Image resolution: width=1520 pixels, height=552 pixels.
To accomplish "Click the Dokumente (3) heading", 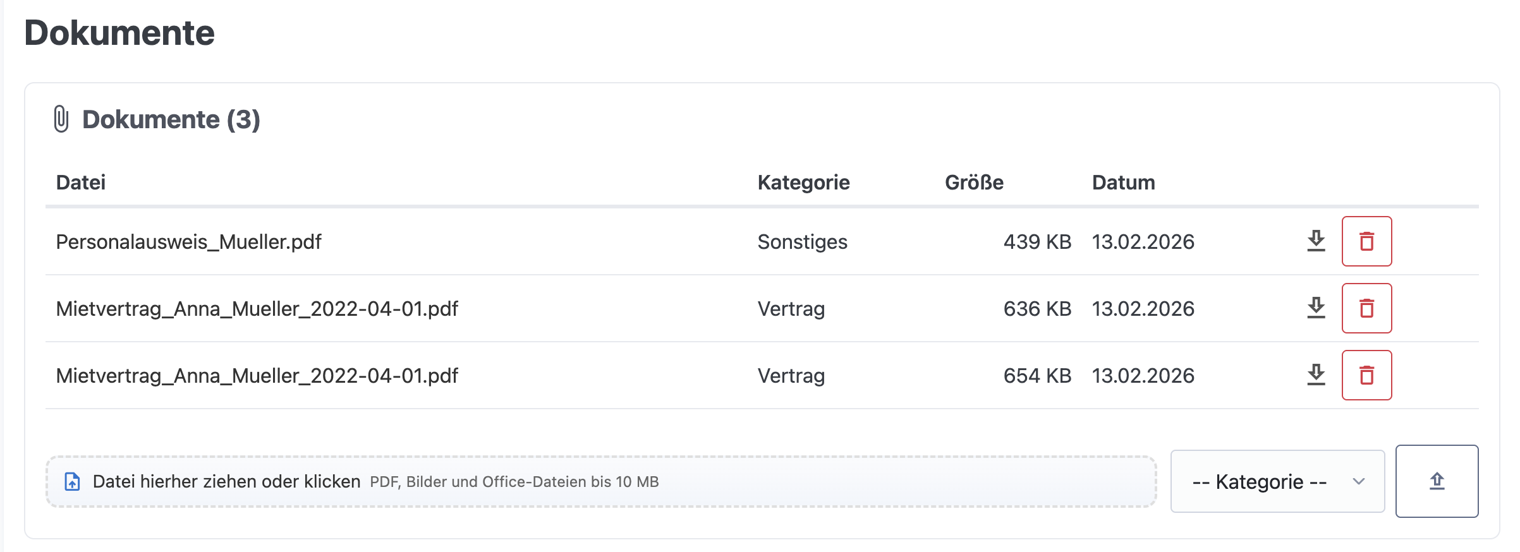I will [171, 119].
